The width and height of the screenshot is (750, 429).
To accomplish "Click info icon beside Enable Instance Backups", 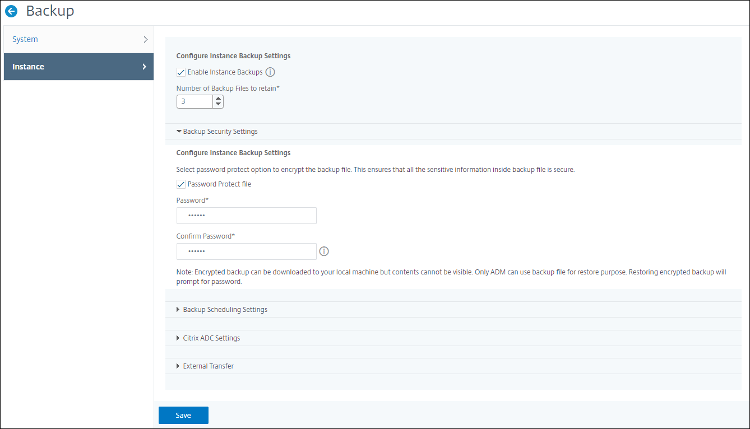I will 270,72.
